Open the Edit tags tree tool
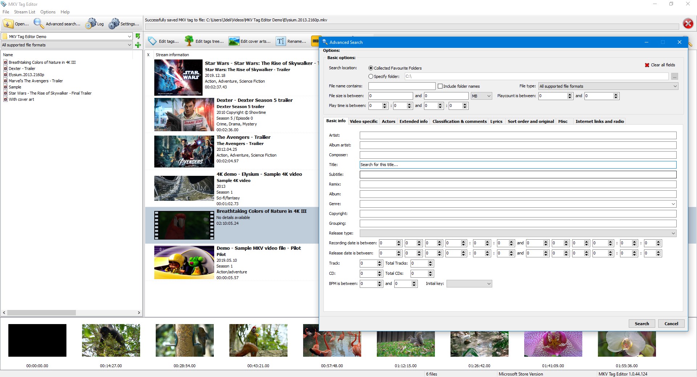 click(x=204, y=41)
